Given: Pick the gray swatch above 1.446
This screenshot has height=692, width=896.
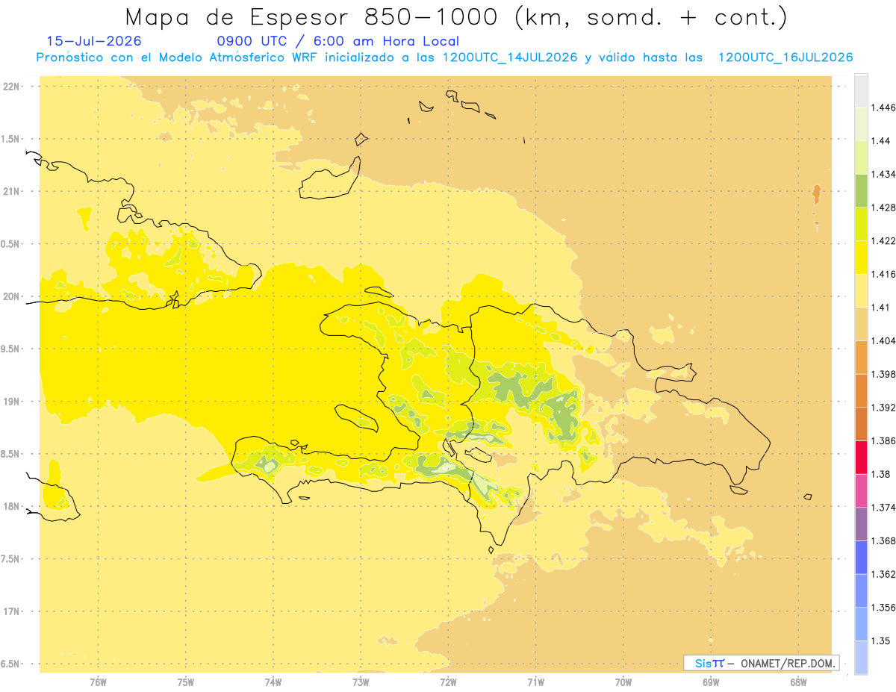Looking at the screenshot, I should (861, 91).
